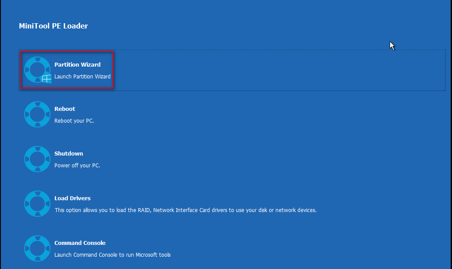This screenshot has width=452, height=269.
Task: Select the Reboot title
Action: (65, 109)
